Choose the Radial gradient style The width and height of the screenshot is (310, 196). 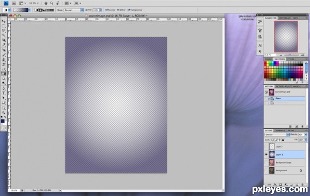pos(40,10)
